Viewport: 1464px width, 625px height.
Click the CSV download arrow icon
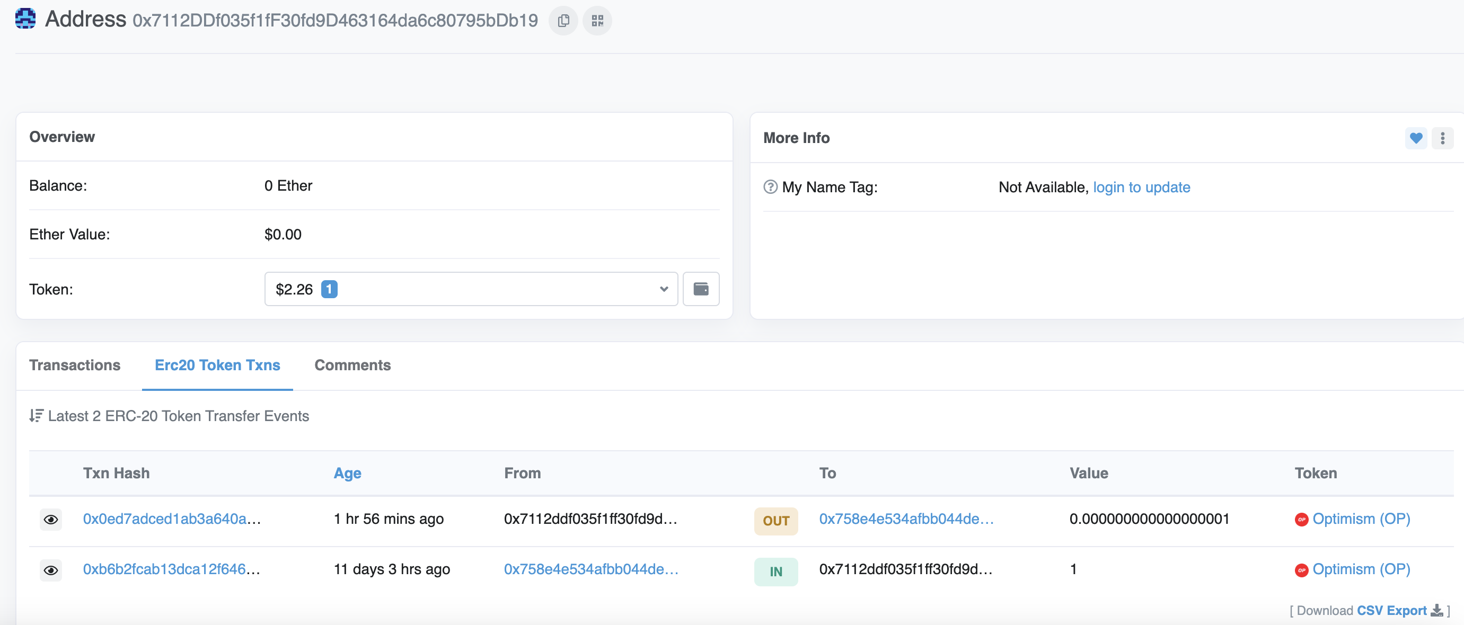(1437, 610)
